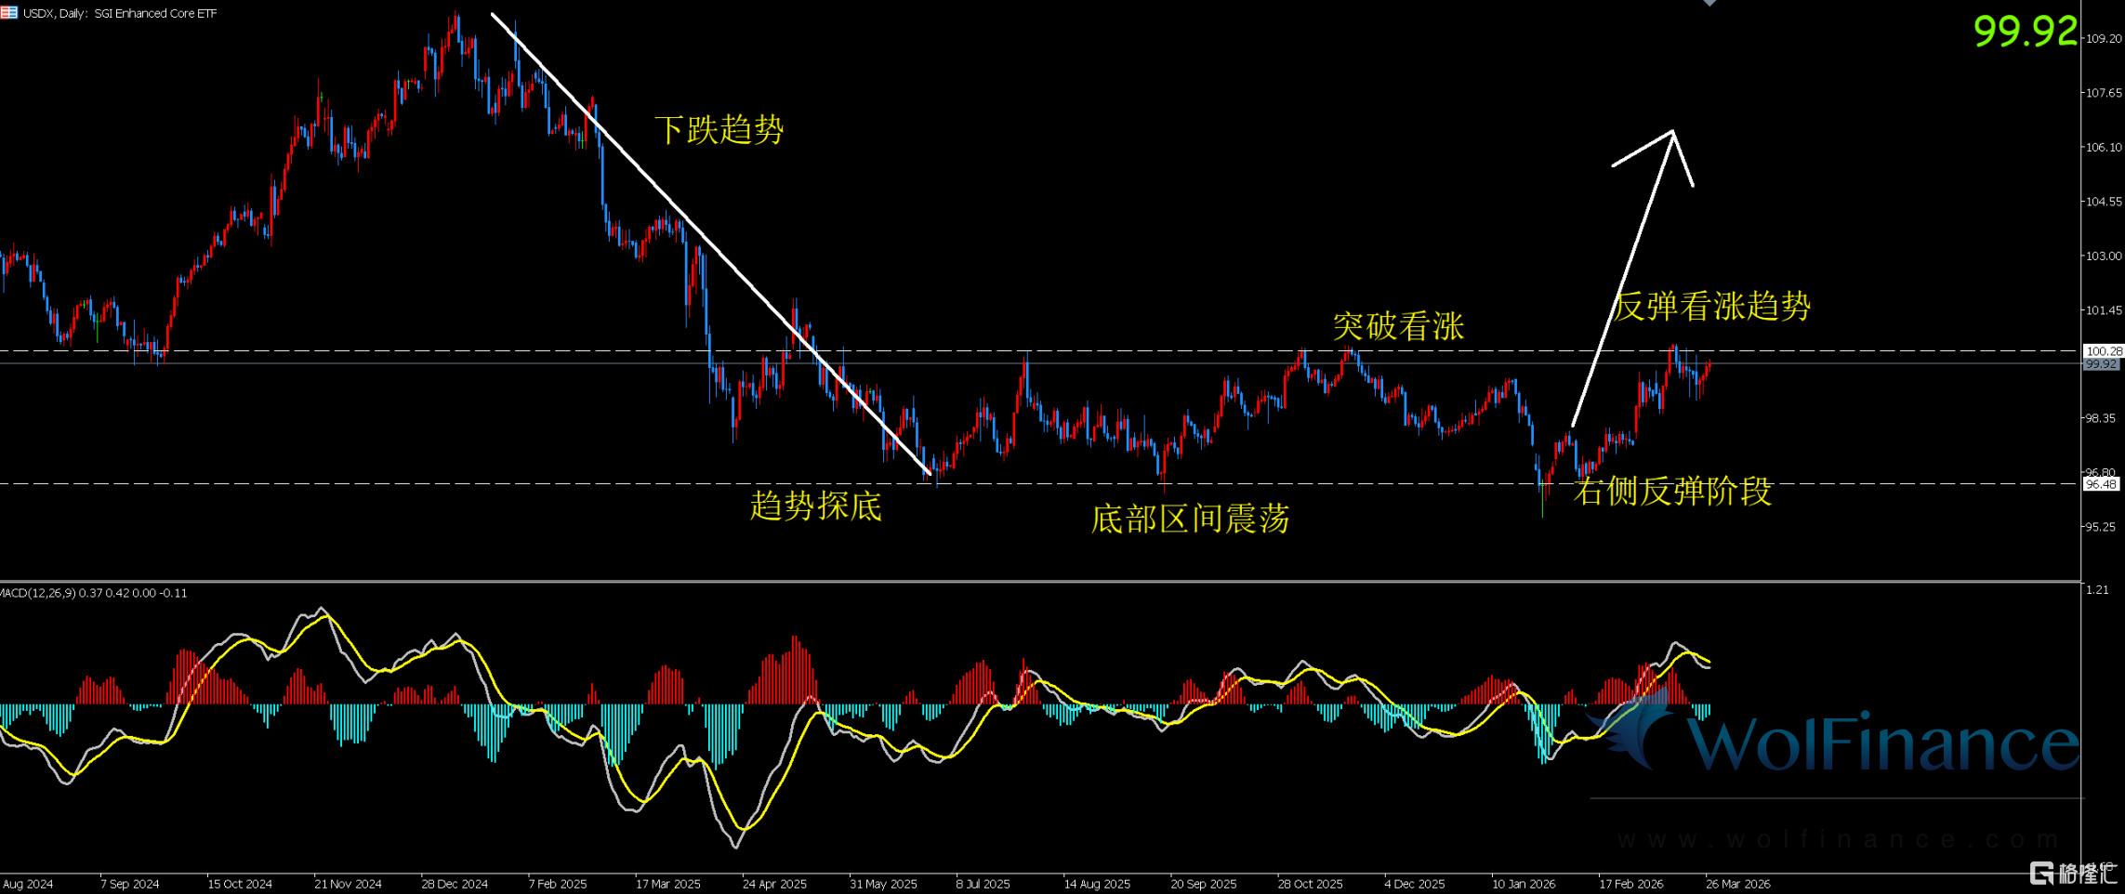
Task: Click the '28 Oct 2025' date label
Action: pyautogui.click(x=1311, y=884)
